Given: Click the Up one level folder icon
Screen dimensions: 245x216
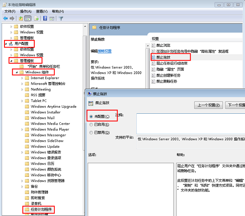Looking at the screenshot, I should (x=21, y=18).
